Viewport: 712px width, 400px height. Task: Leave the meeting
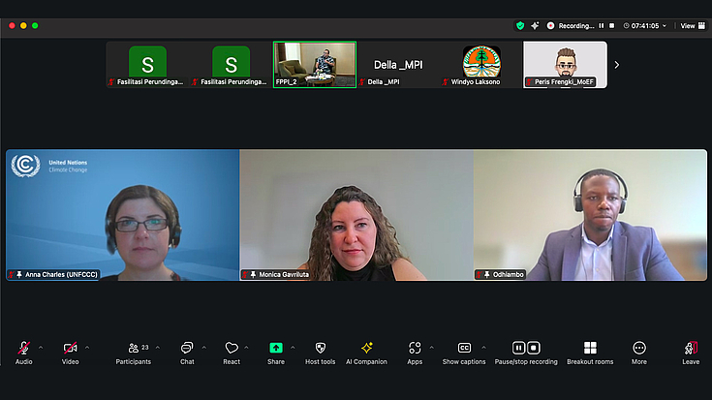click(690, 349)
